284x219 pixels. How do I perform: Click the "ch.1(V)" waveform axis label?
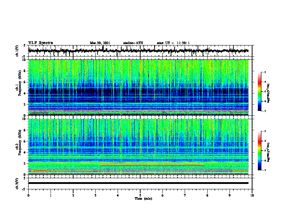pos(17,51)
